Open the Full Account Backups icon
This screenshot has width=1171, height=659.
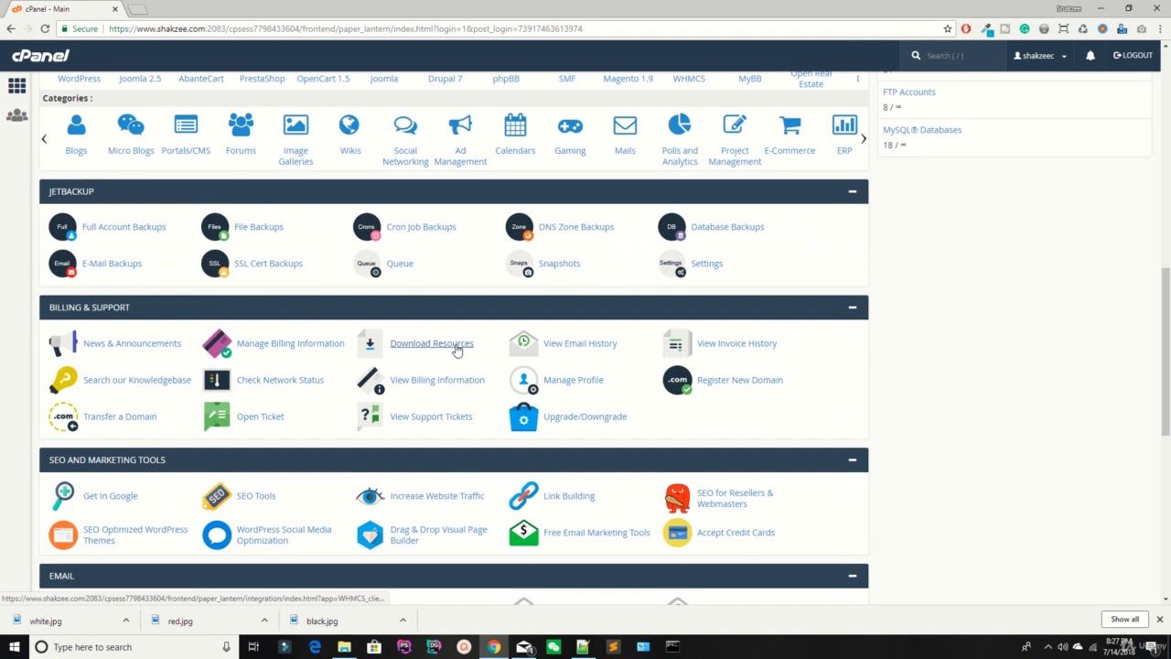63,227
